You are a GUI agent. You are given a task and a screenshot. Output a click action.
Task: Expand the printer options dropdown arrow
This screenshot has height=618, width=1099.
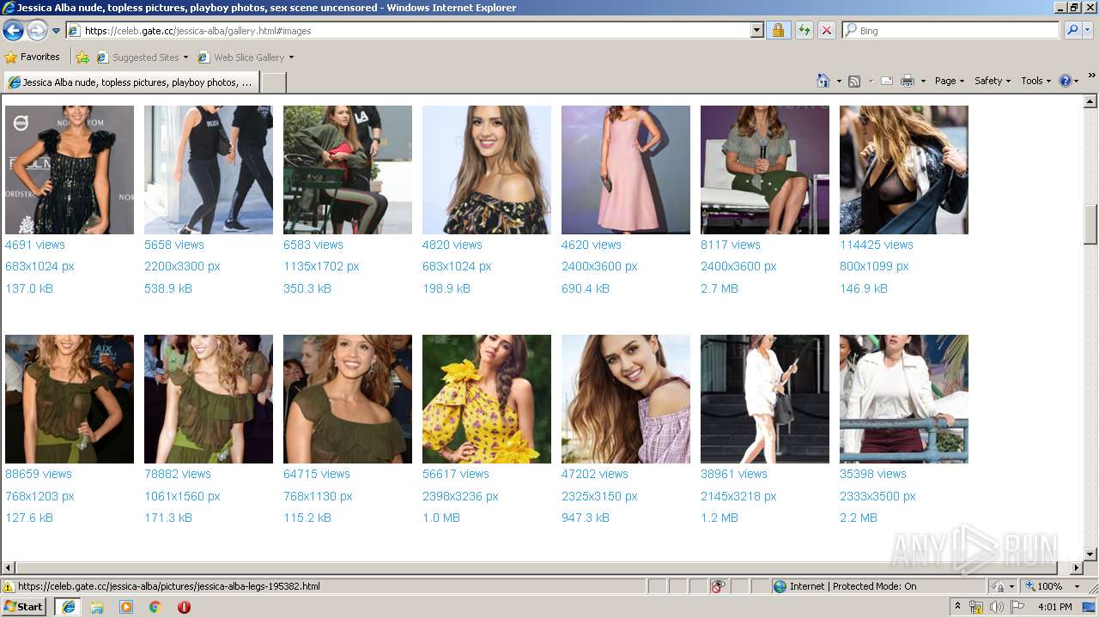click(923, 81)
